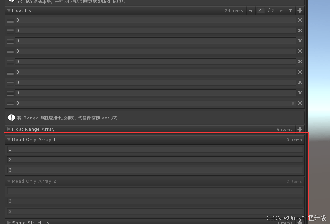
Task: Click Read Only Array 2 field showing 2
Action: point(155,201)
